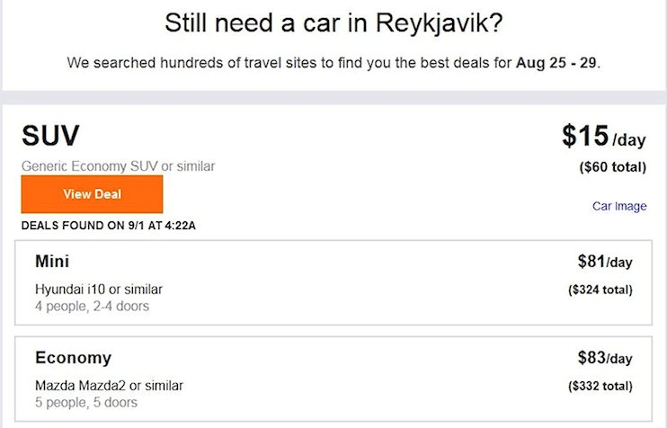
Task: Click the ($332 total) amount
Action: pos(600,386)
